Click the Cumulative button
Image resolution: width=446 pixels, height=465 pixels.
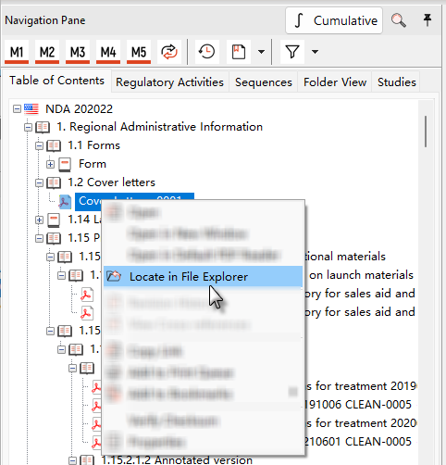pyautogui.click(x=334, y=20)
